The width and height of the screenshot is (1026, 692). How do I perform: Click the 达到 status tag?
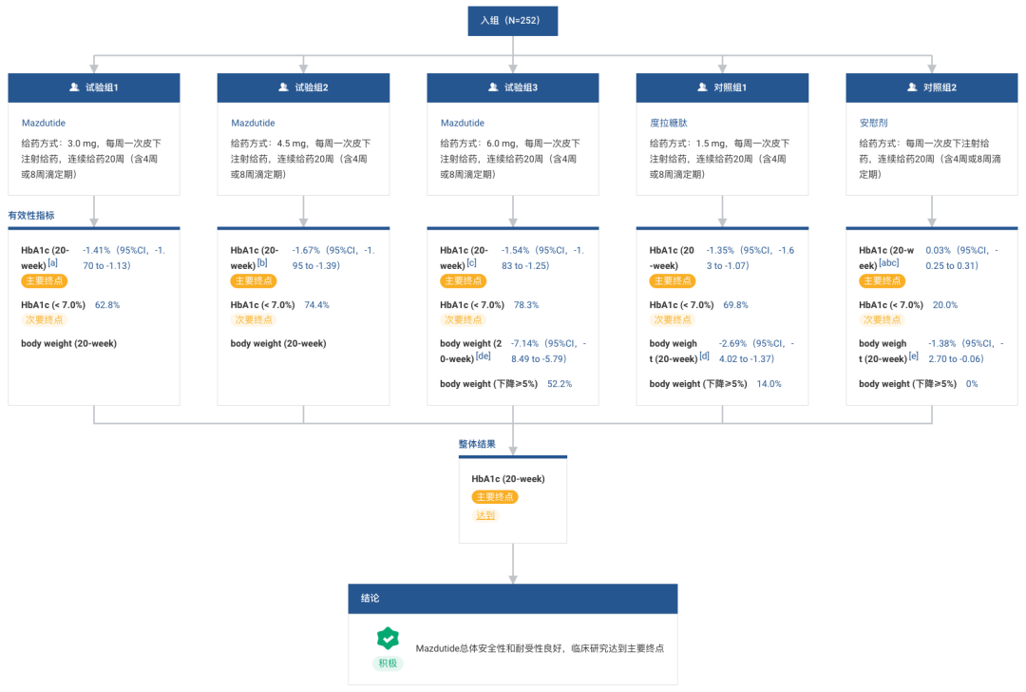click(485, 515)
